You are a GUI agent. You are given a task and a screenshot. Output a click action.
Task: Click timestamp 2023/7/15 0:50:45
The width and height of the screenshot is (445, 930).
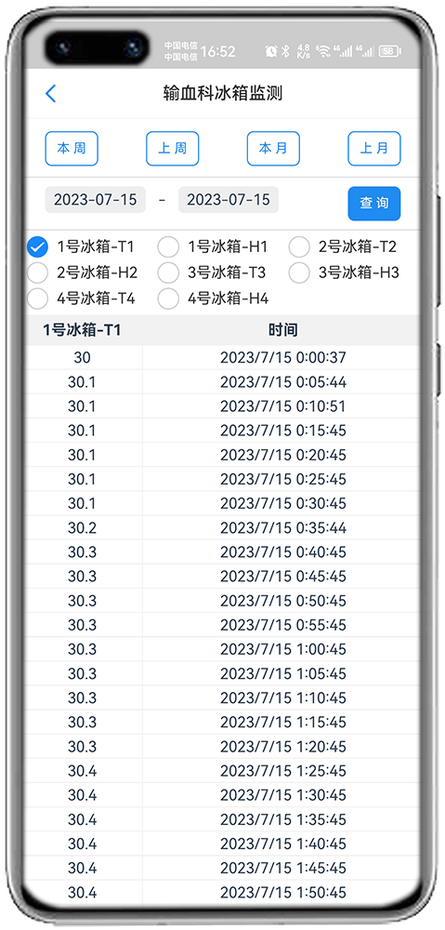pyautogui.click(x=283, y=601)
